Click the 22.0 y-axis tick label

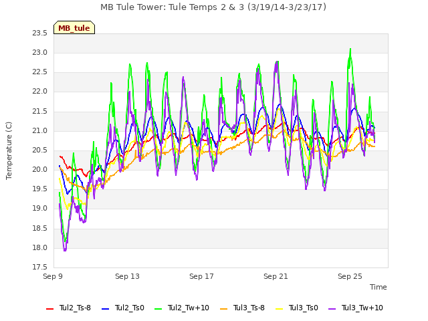coord(40,92)
